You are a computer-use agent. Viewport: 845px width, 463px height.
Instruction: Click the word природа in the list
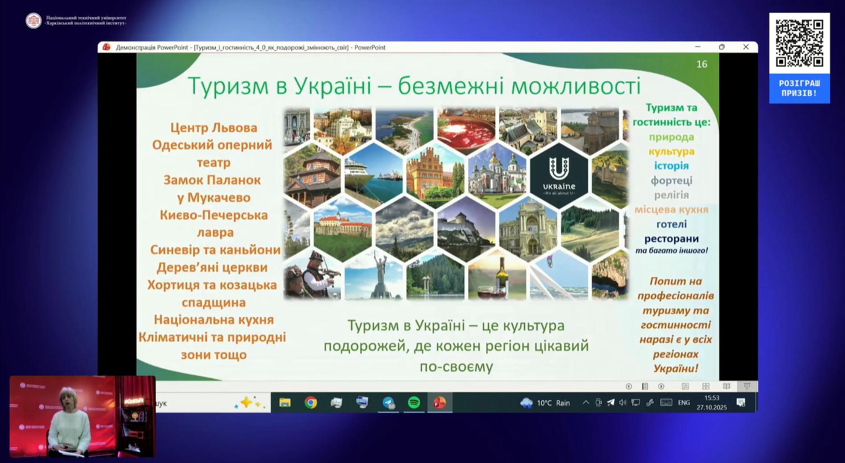(672, 137)
